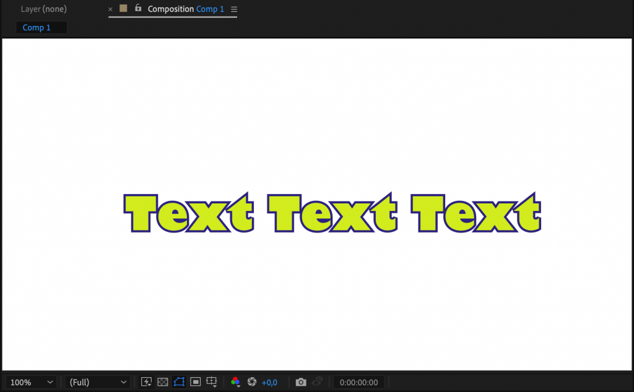The height and width of the screenshot is (392, 634).
Task: Switch to the Layer (none) tab
Action: tap(43, 9)
